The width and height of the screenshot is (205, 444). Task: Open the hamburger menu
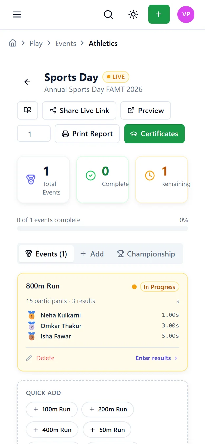[x=17, y=14]
